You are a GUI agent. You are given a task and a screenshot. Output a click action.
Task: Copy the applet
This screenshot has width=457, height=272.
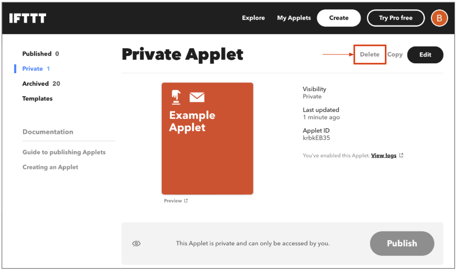click(395, 54)
